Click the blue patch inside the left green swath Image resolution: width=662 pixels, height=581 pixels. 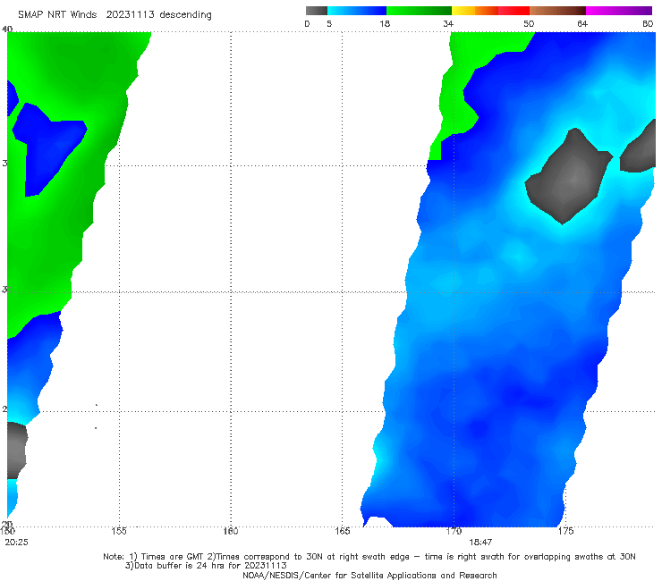47,146
